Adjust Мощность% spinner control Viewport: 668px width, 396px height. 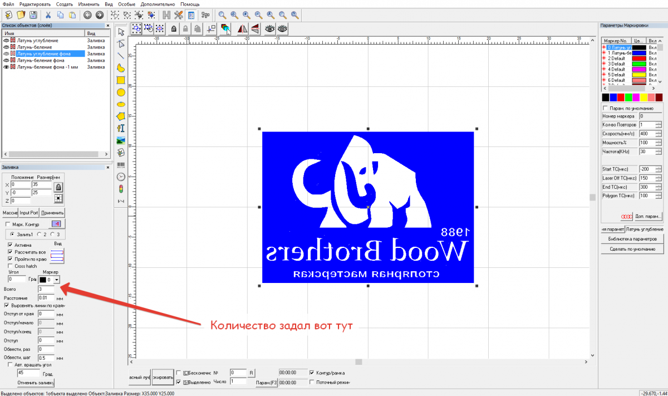pos(659,143)
